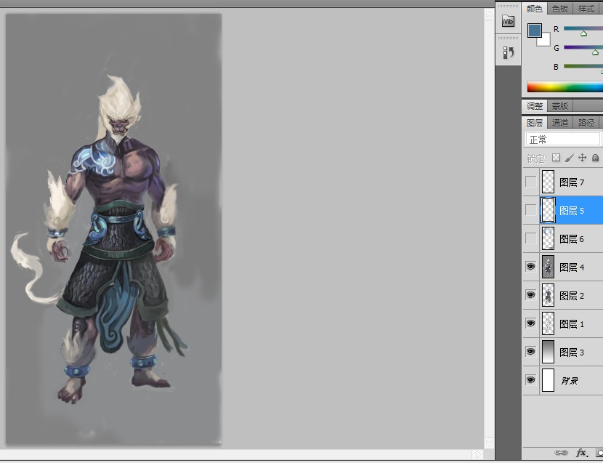Switch to the 路径 tab

tap(586, 123)
